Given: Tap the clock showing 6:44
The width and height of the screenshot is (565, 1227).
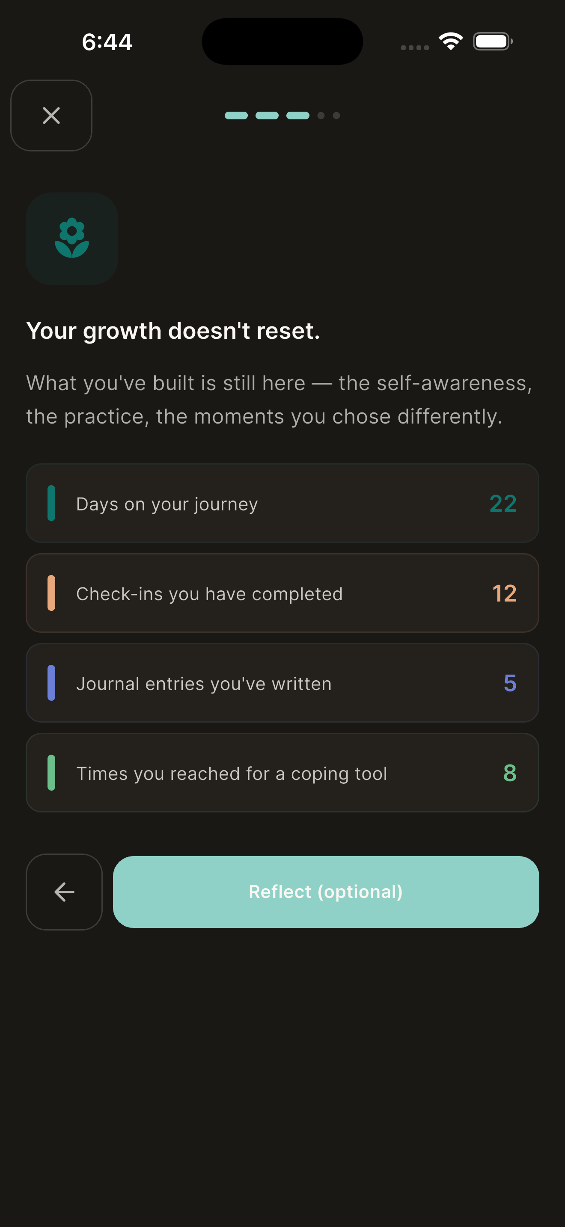Looking at the screenshot, I should point(107,41).
